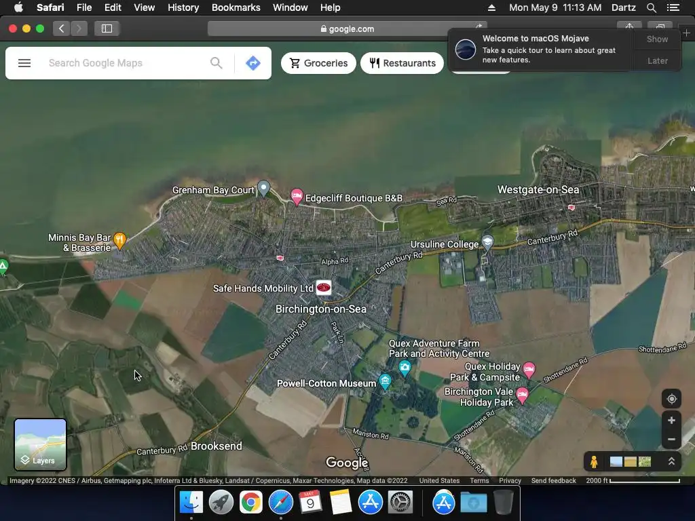The width and height of the screenshot is (695, 521).
Task: Select the Quex Holiday Park lodging pin
Action: pyautogui.click(x=529, y=369)
